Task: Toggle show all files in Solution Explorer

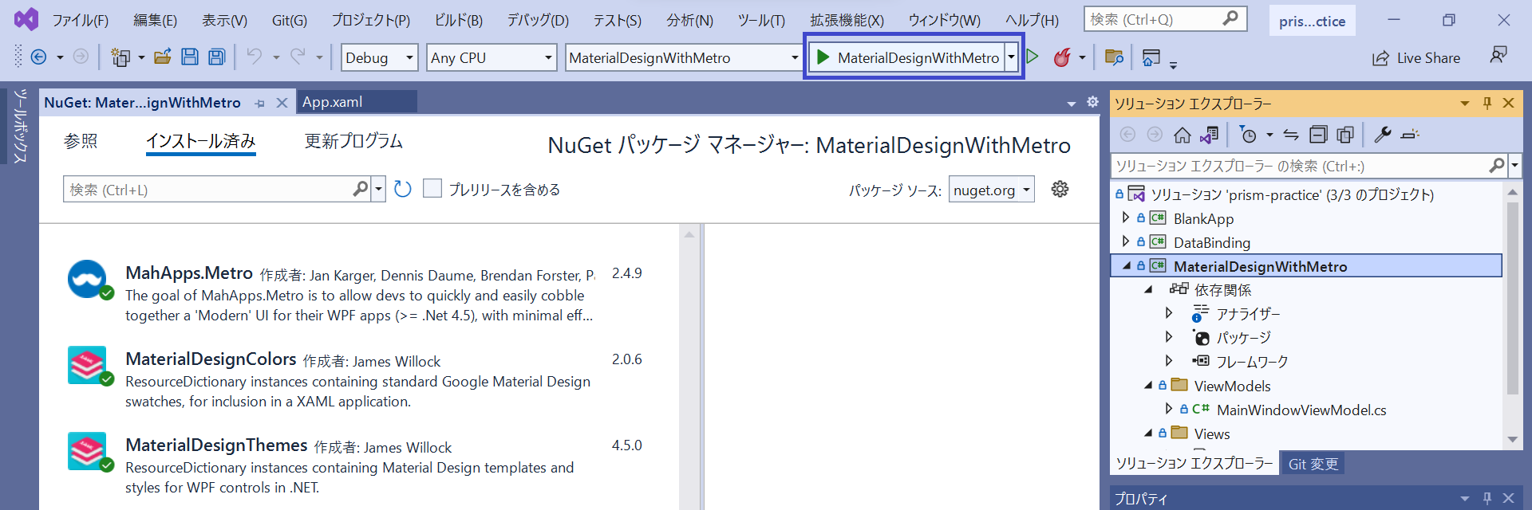Action: (x=1345, y=135)
